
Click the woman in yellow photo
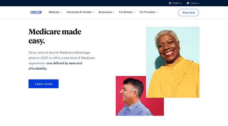point(173,62)
